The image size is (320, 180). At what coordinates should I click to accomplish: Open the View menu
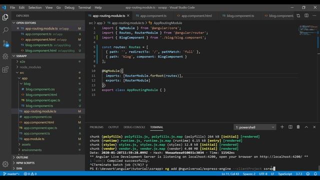click(x=49, y=7)
